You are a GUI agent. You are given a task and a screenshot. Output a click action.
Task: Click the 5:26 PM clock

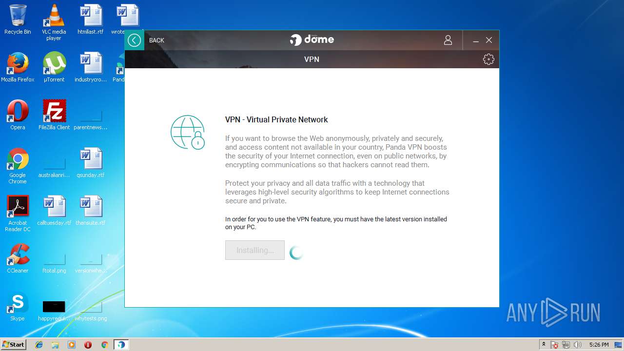[x=599, y=345]
